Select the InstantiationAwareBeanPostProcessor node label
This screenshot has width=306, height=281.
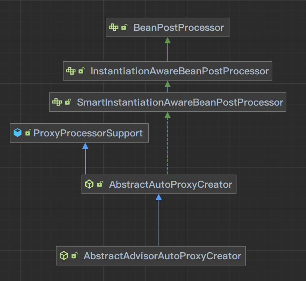tap(179, 71)
